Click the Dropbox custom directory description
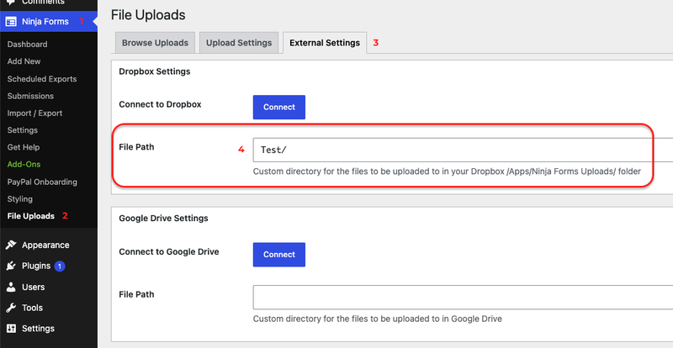The height and width of the screenshot is (348, 673). (447, 171)
